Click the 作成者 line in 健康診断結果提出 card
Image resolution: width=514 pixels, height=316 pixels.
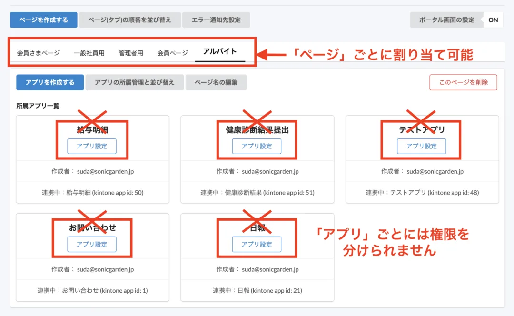pos(257,171)
